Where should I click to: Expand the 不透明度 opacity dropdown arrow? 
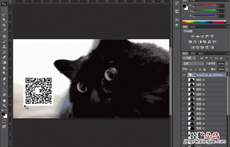point(227,64)
